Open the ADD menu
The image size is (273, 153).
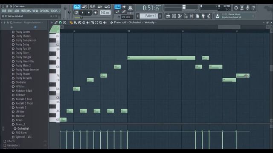(17, 11)
